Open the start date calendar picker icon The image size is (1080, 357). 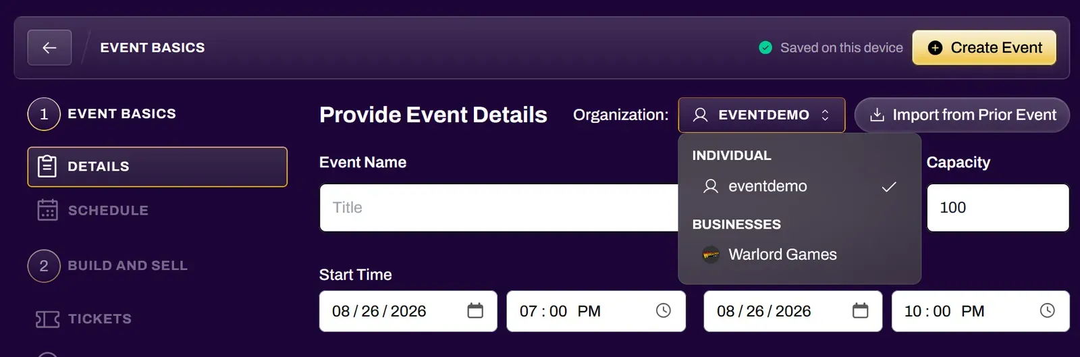475,310
